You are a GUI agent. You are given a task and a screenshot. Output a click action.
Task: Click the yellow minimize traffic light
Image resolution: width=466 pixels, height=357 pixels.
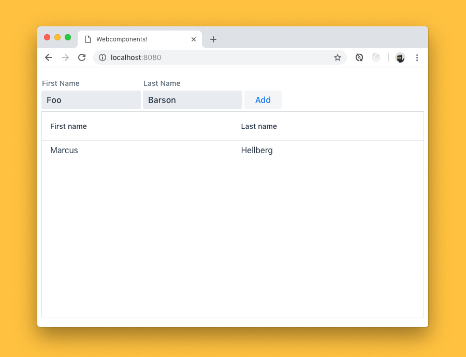(x=57, y=37)
